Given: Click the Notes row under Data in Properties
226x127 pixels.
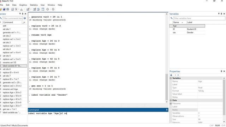Looking at the screenshot, I should click(197, 110).
